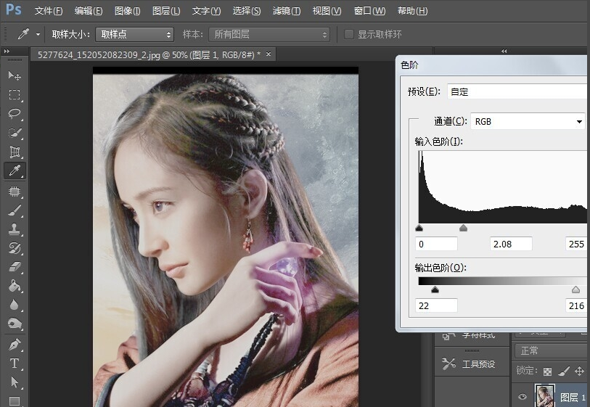
Task: Select the Paint Bucket tool
Action: tap(15, 286)
